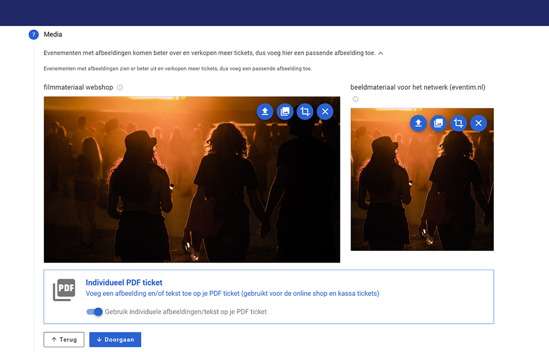
Task: Open gallery for eventim.nl network image
Action: click(438, 123)
